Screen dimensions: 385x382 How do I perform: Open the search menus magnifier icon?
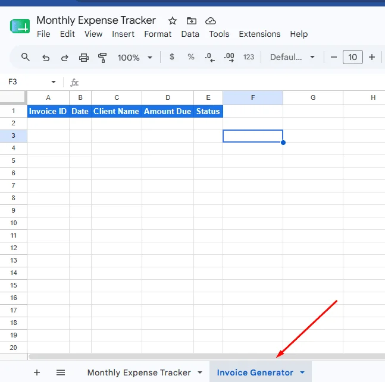click(x=26, y=58)
